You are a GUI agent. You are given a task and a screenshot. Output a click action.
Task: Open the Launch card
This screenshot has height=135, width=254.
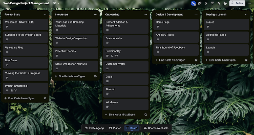[226, 50]
